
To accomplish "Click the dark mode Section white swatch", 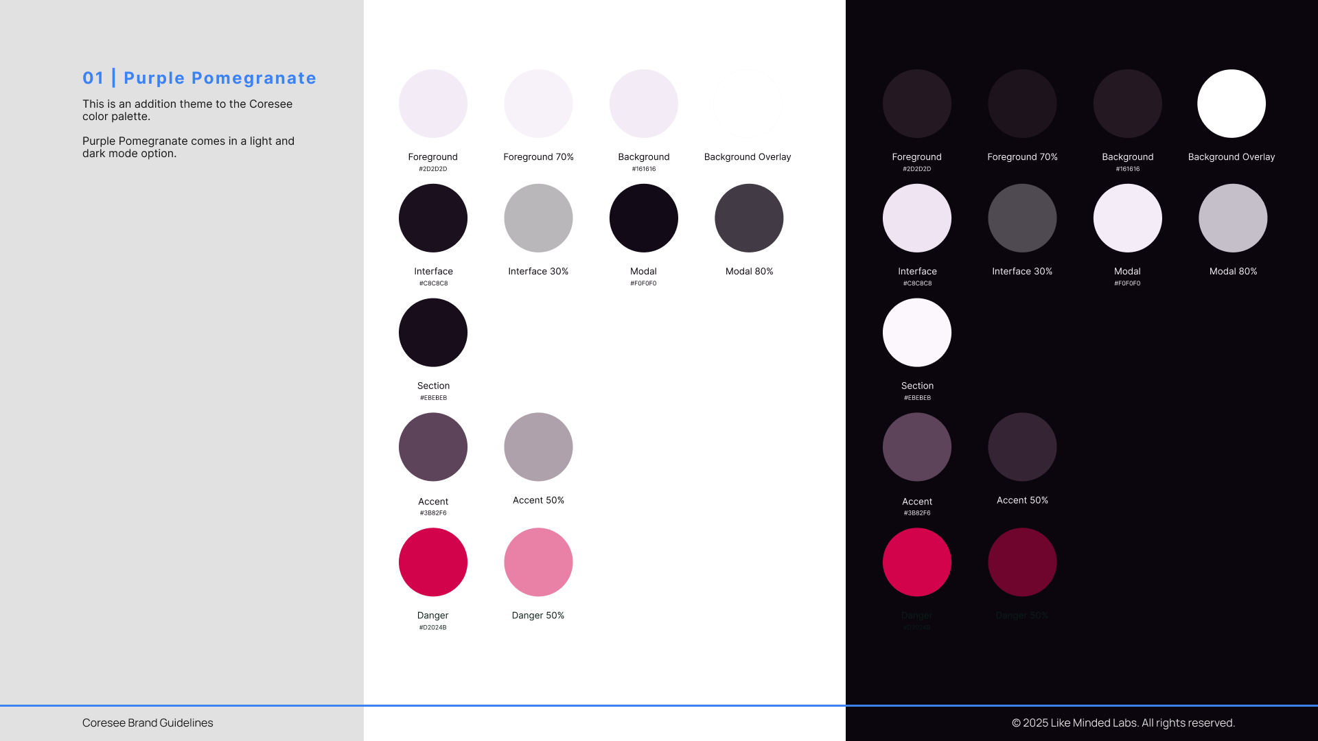I will pos(917,332).
